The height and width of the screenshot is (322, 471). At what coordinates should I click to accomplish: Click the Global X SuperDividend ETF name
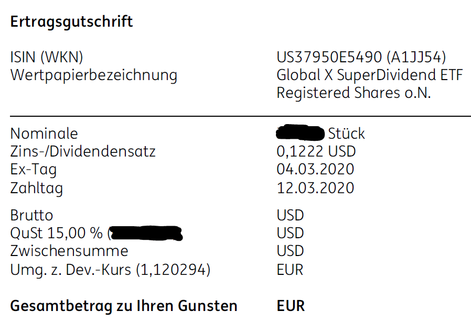tap(370, 75)
